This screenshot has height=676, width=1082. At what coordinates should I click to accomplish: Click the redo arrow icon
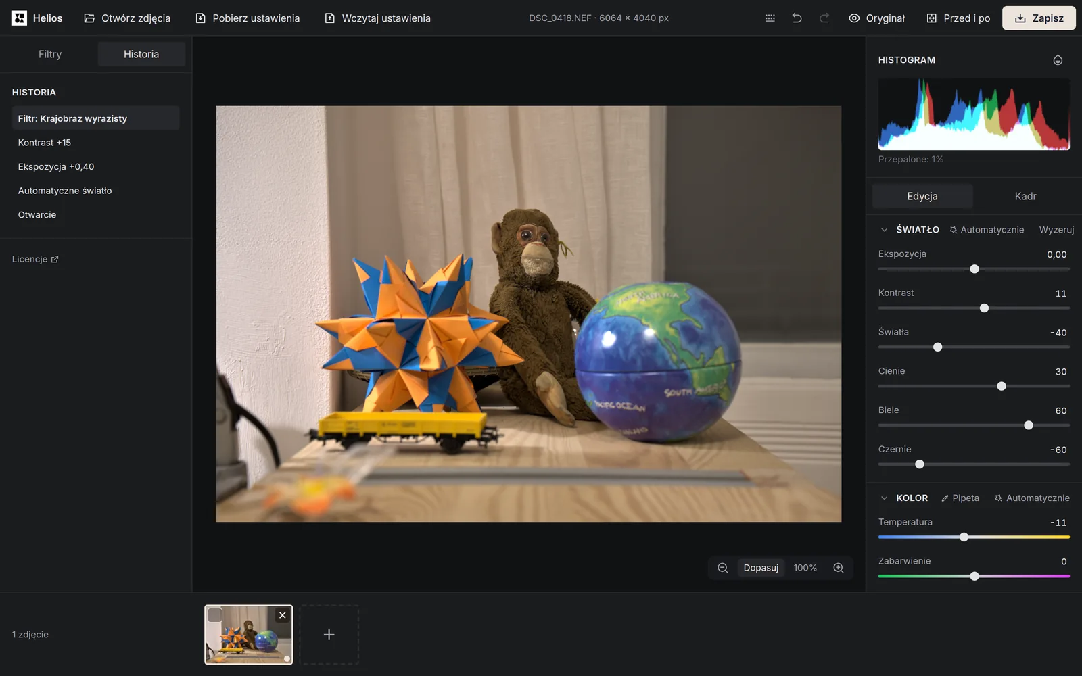824,18
